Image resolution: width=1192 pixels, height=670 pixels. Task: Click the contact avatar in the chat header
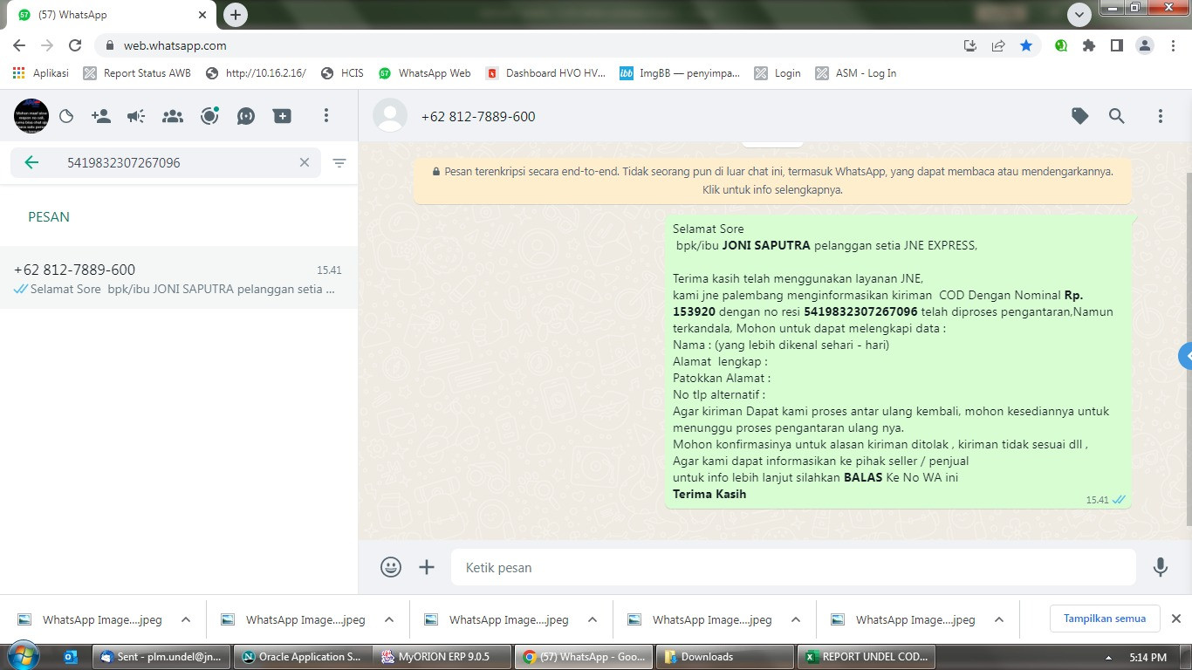390,116
